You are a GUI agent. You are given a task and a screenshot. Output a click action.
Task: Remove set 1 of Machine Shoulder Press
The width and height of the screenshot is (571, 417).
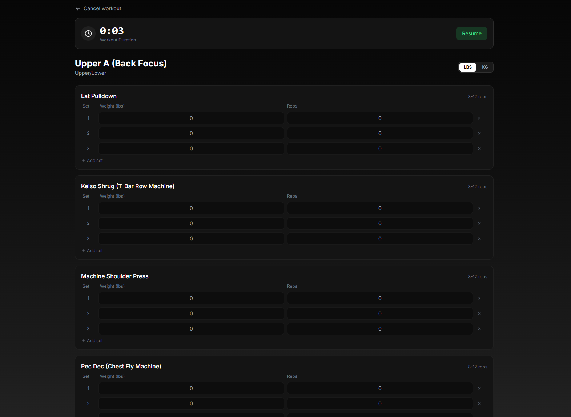pos(479,298)
